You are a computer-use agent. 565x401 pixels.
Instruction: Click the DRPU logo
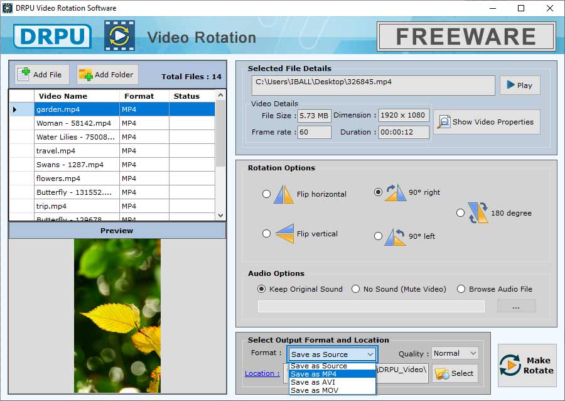52,36
